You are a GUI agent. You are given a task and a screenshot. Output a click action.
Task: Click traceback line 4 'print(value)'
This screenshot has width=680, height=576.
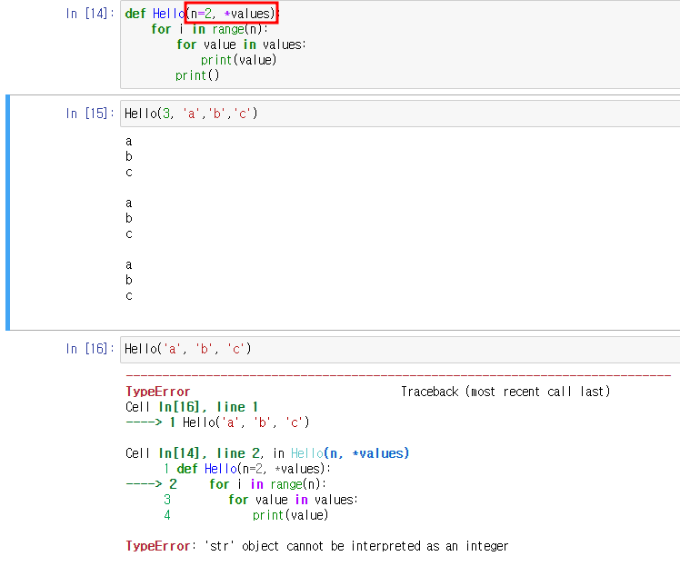[x=245, y=515]
